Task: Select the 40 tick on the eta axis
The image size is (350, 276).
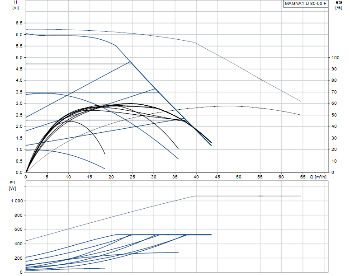Action: [x=334, y=126]
